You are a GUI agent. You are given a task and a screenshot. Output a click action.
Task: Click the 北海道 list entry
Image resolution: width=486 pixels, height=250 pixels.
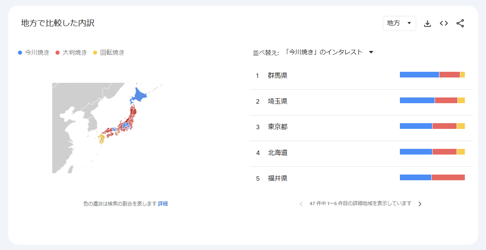click(360, 153)
